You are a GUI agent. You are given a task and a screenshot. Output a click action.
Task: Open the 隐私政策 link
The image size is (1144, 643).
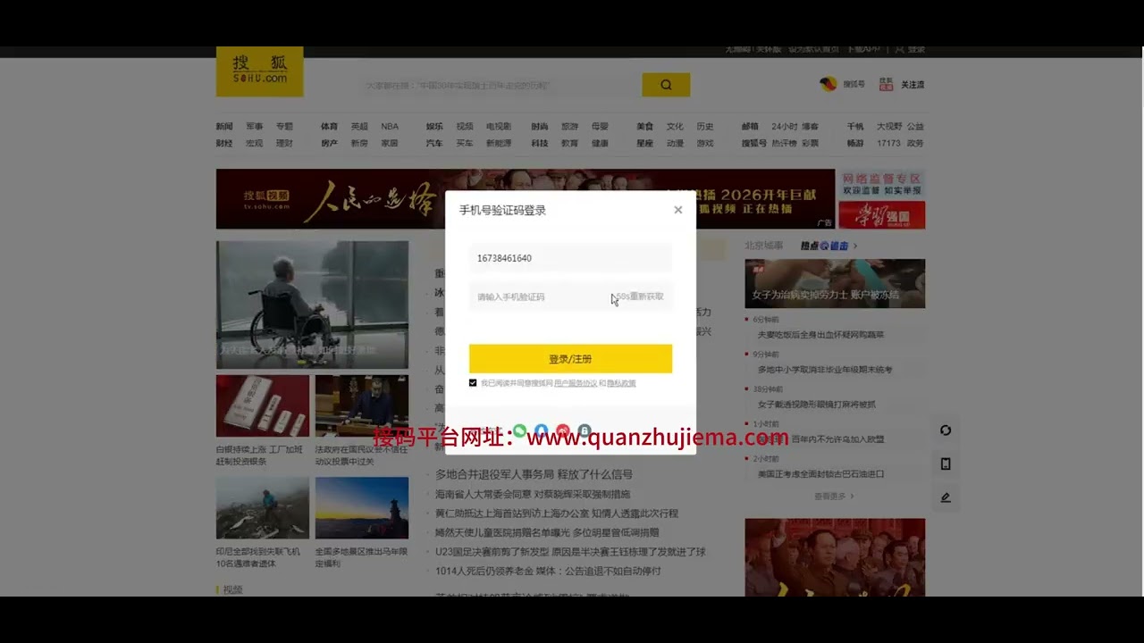pyautogui.click(x=621, y=383)
